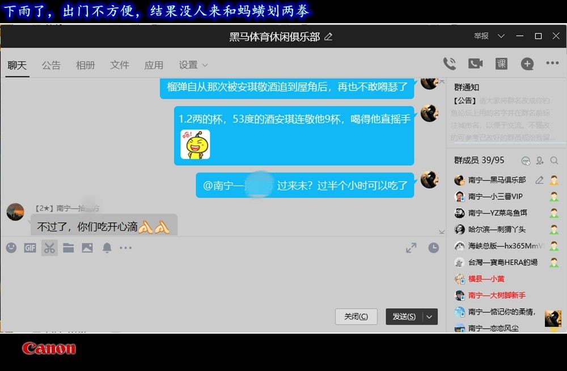The width and height of the screenshot is (567, 371).
Task: Click 举报 to report the group
Action: [481, 36]
